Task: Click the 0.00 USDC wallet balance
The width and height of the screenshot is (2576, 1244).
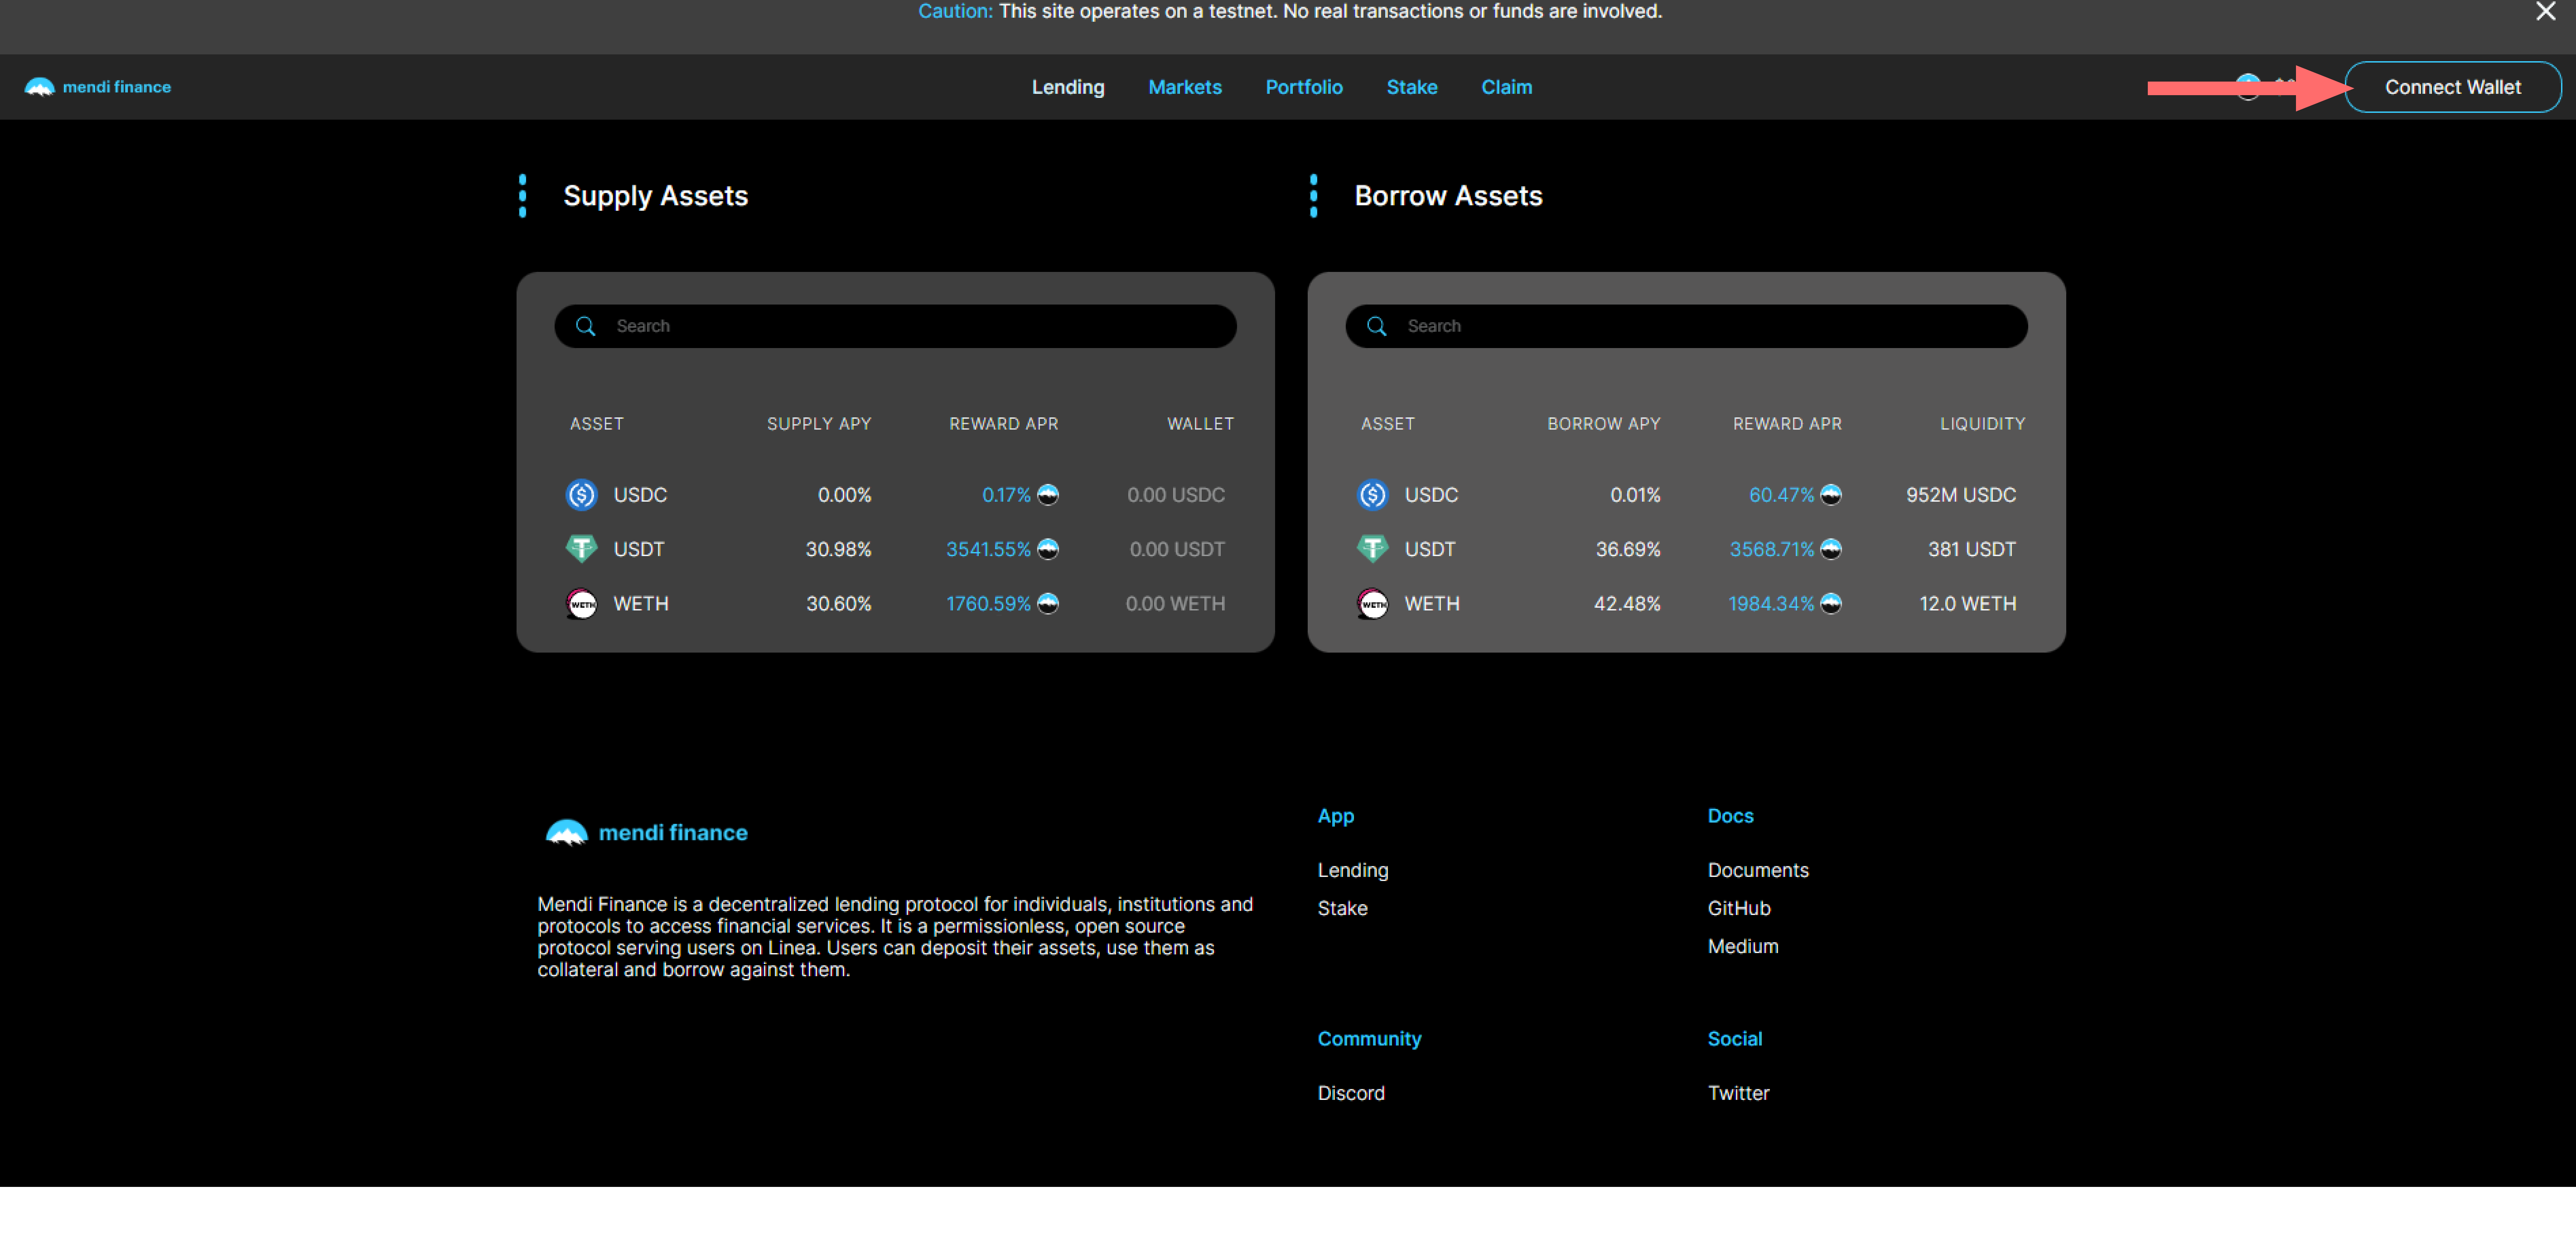Action: point(1176,495)
